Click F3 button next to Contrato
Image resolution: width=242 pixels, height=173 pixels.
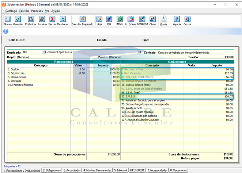[x=139, y=52]
